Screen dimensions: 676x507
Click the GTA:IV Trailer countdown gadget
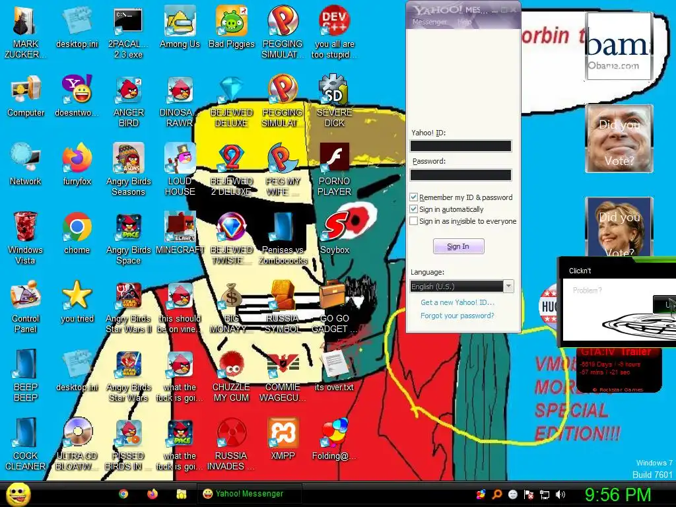point(619,370)
